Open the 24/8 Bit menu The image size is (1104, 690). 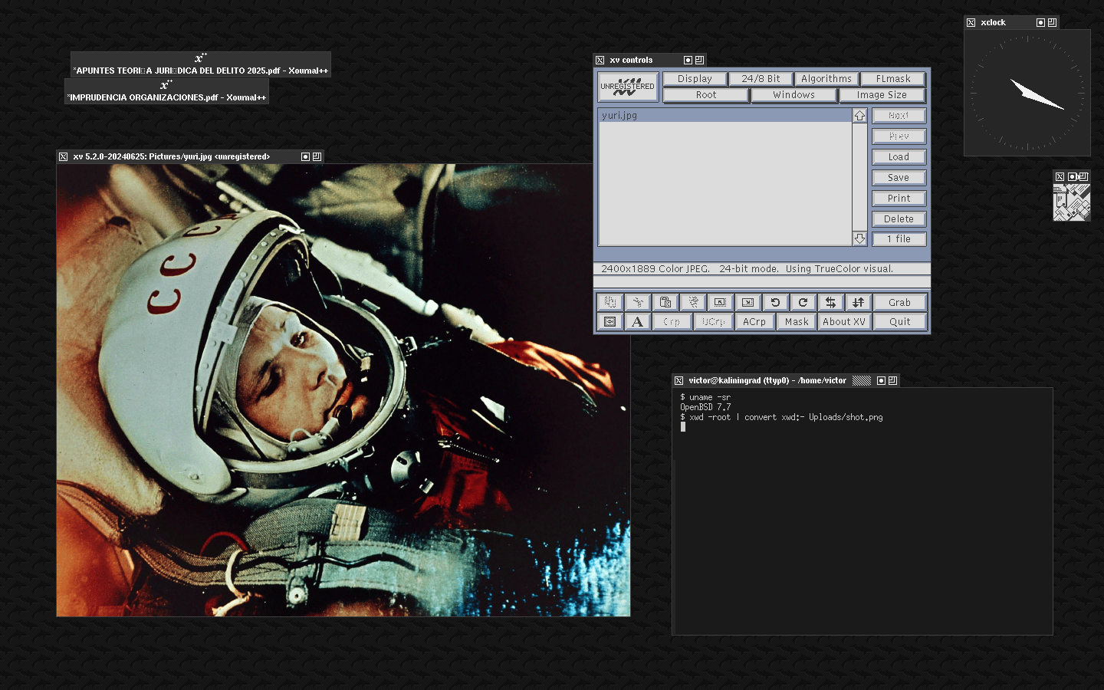[x=761, y=79]
